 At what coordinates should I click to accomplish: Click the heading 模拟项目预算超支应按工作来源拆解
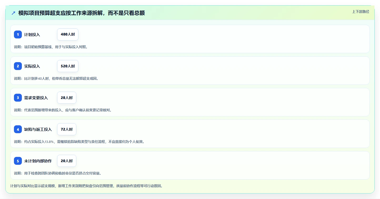pyautogui.click(x=82, y=13)
